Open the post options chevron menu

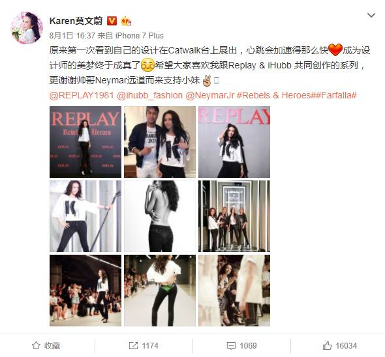371,15
